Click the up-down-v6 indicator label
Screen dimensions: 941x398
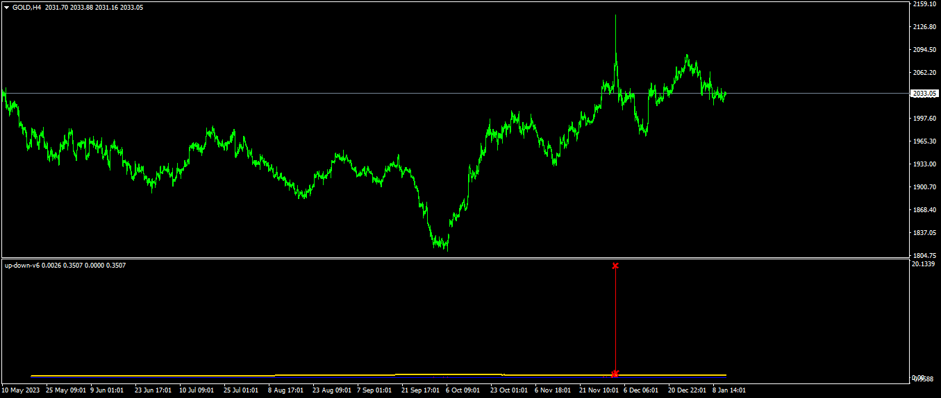coord(22,265)
